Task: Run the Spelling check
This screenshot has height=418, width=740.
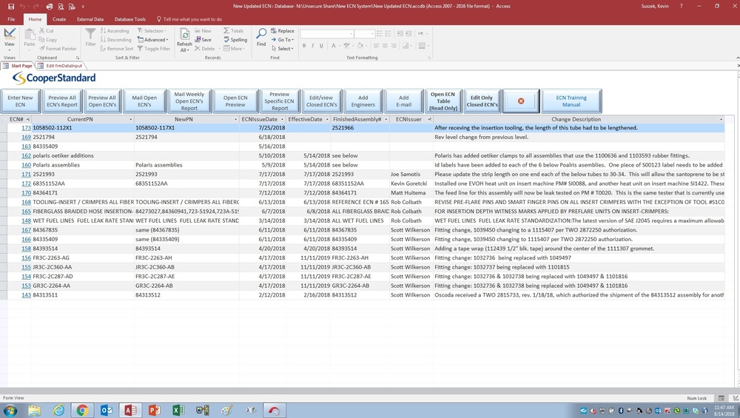Action: [235, 40]
